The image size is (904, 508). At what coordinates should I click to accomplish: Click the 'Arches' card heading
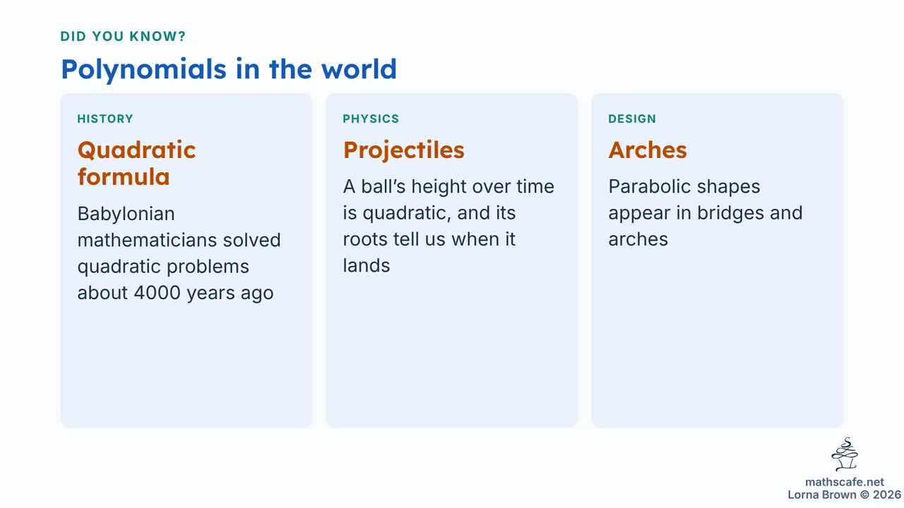(x=648, y=150)
